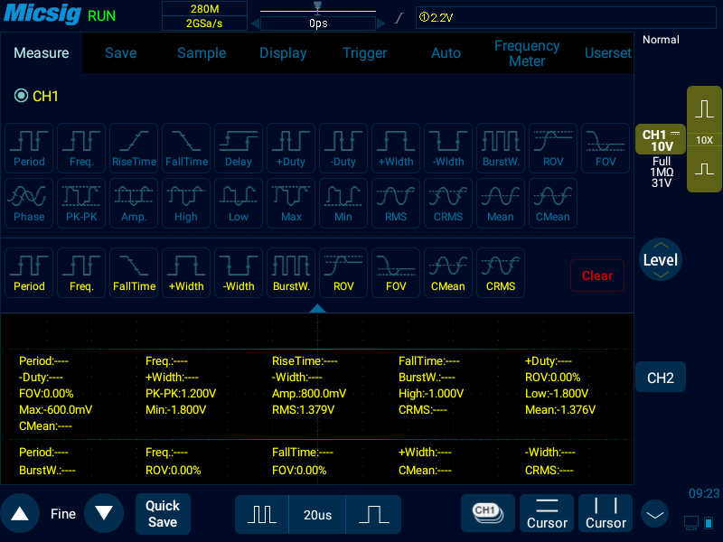
Task: Add the +Duty measurement
Action: pos(291,148)
